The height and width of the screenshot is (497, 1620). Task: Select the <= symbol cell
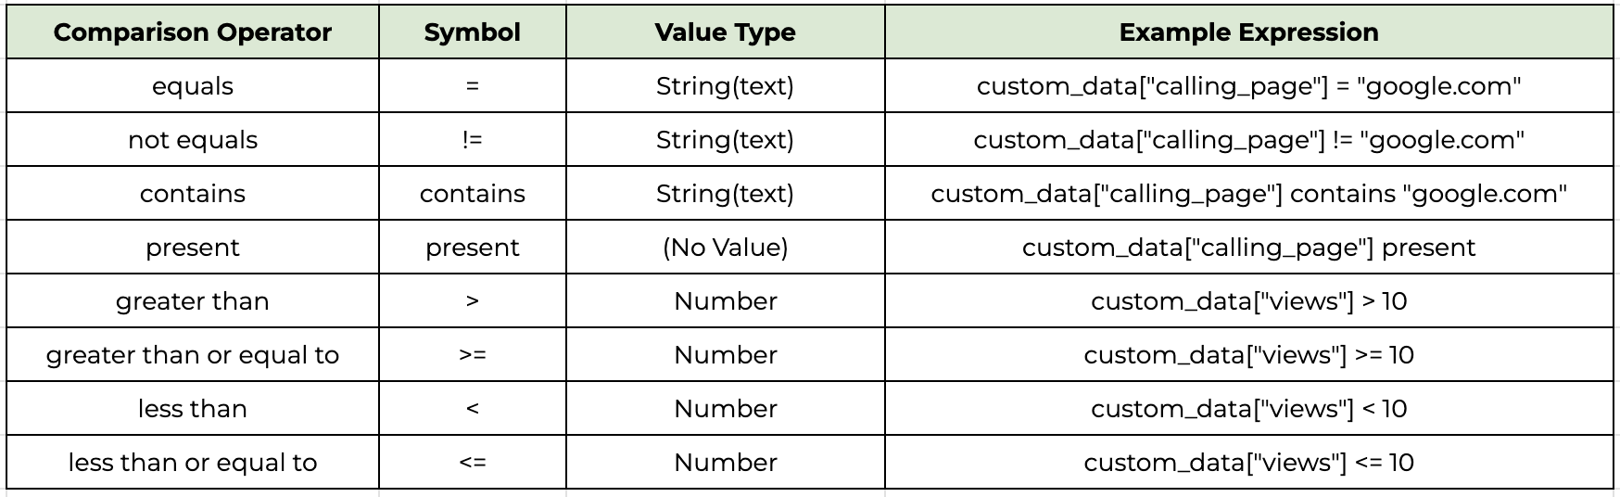click(x=473, y=463)
